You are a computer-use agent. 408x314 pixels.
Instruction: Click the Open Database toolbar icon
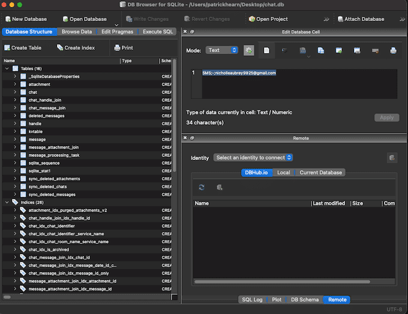[x=65, y=19]
